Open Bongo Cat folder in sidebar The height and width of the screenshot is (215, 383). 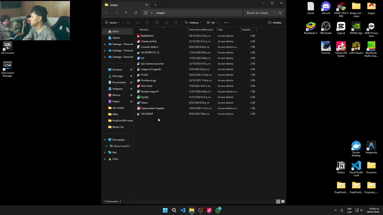pyautogui.click(x=117, y=127)
